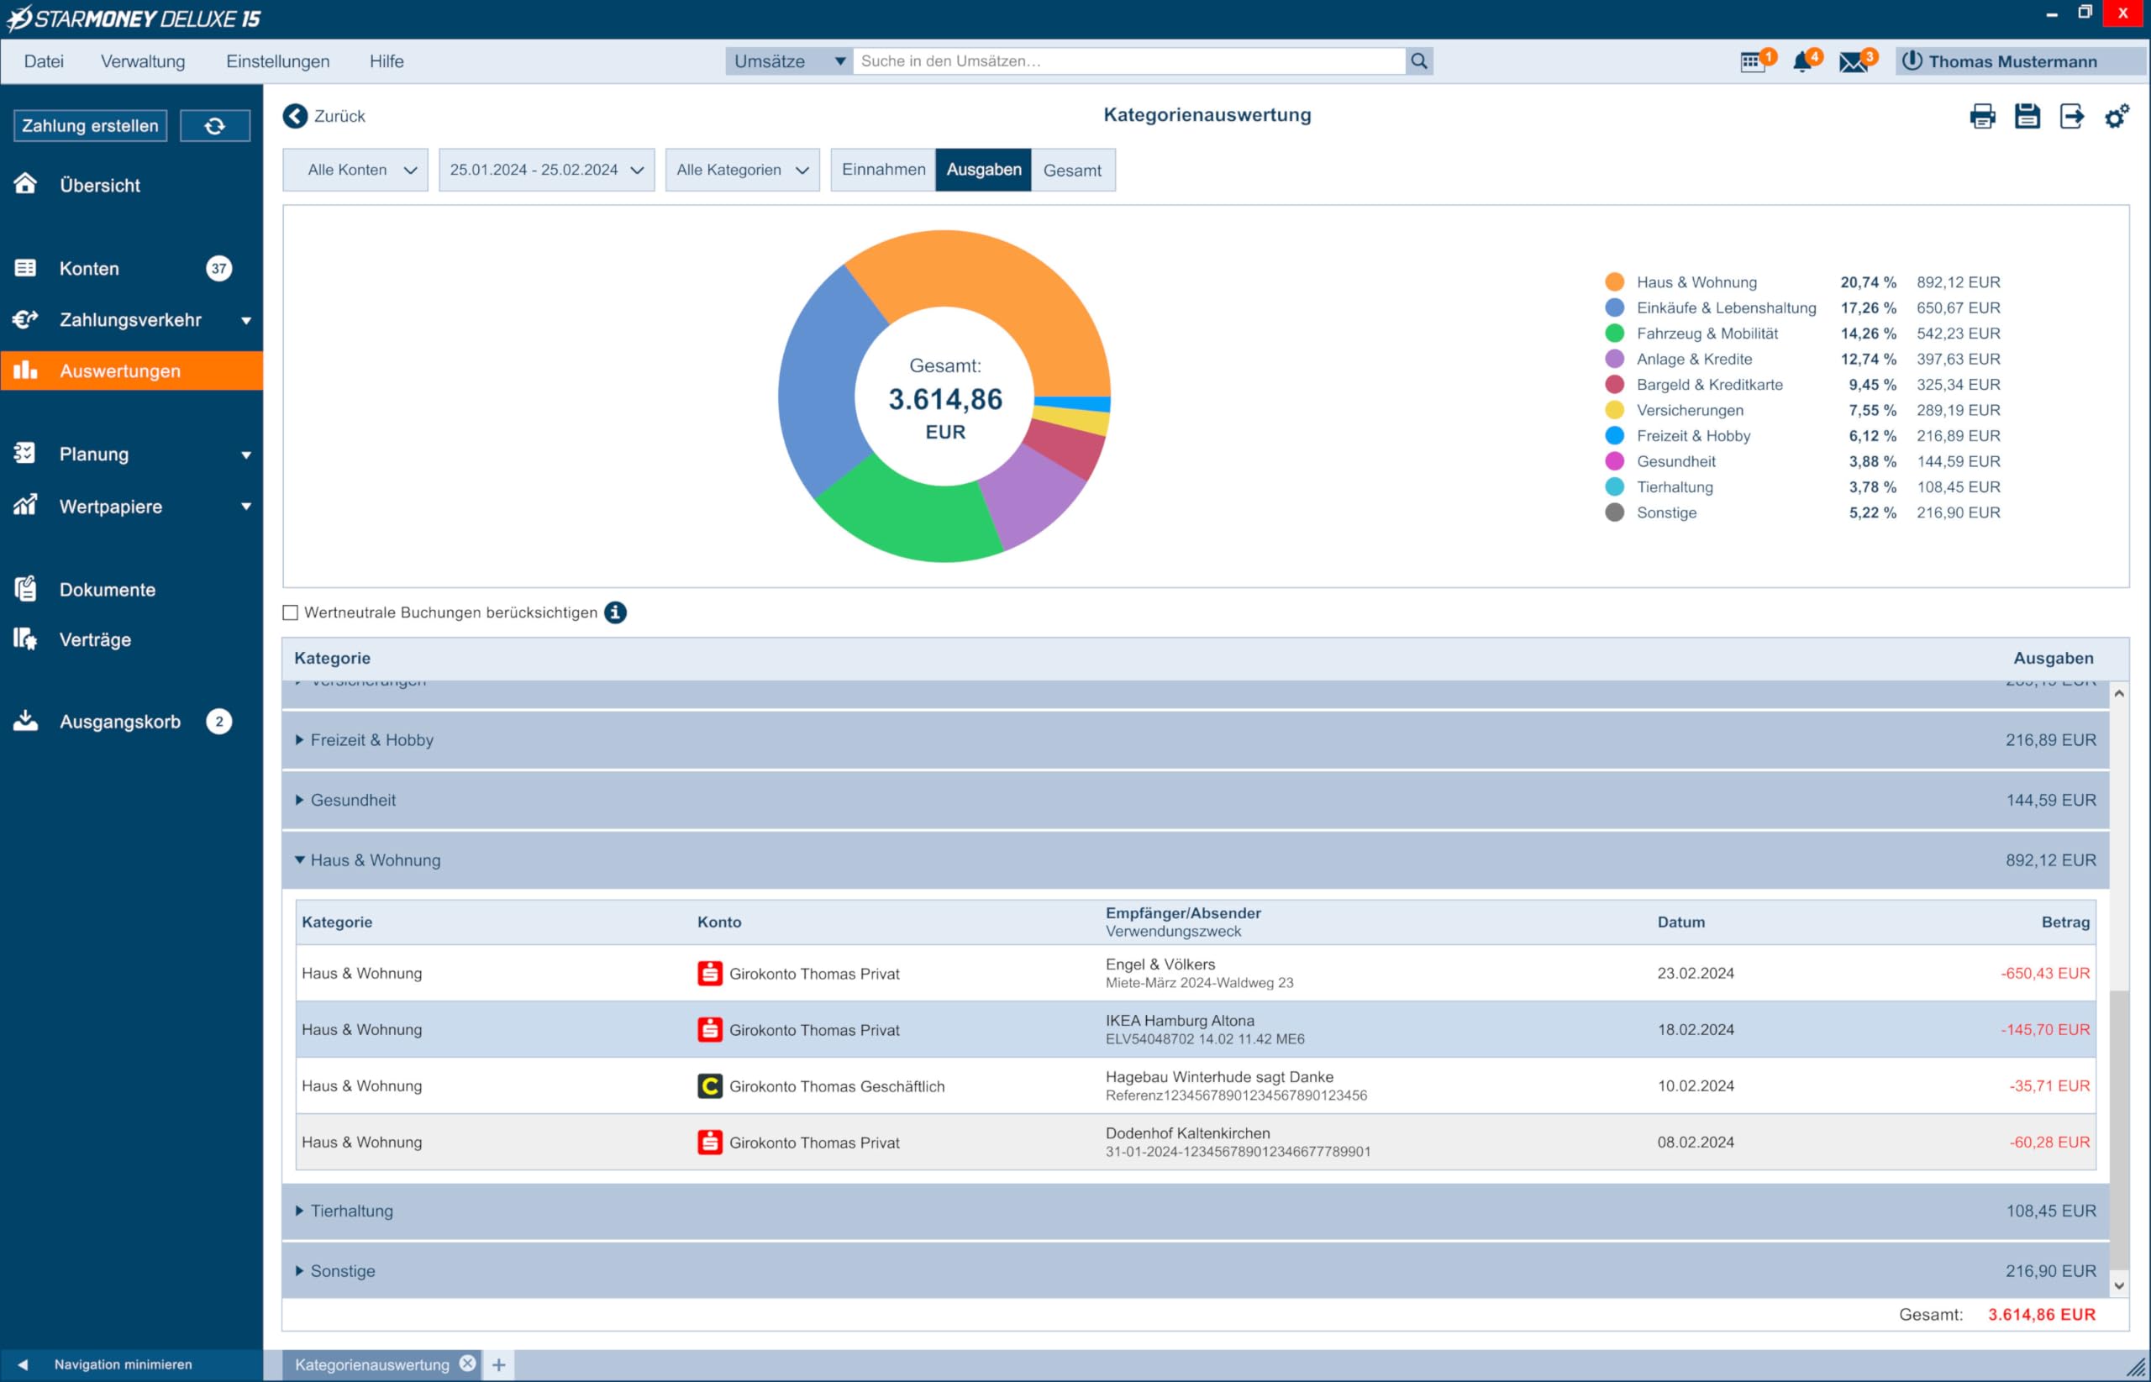Click the print icon in the top toolbar
The width and height of the screenshot is (2151, 1382).
1982,116
